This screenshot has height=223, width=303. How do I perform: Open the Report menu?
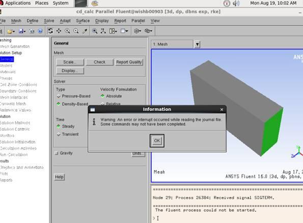(x=120, y=21)
